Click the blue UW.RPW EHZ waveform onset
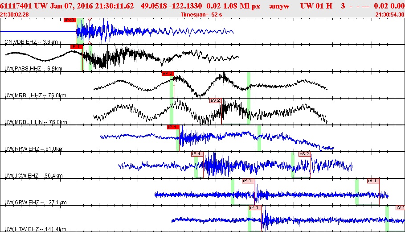The height and width of the screenshot is (232, 405). [x=182, y=136]
